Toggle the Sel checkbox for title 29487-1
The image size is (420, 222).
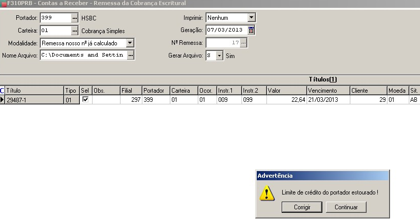tap(85, 100)
